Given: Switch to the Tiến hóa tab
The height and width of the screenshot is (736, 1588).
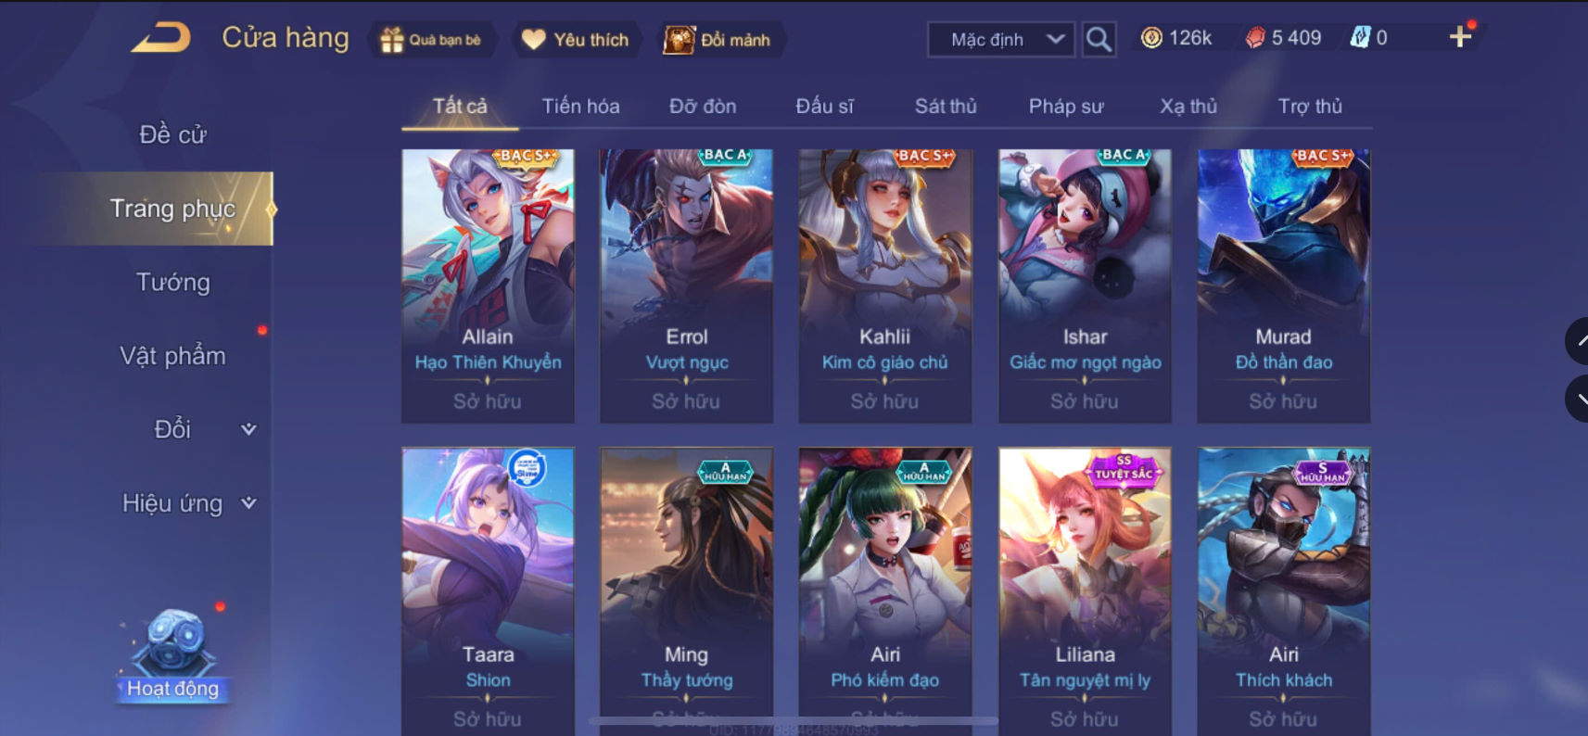Looking at the screenshot, I should click(x=580, y=107).
